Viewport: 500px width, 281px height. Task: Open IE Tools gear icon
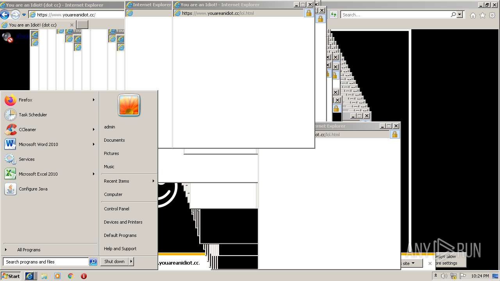[492, 15]
